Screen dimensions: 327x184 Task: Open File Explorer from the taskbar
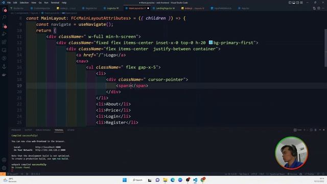coord(165,180)
